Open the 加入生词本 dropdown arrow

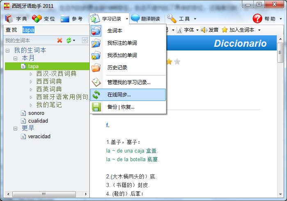259,30
